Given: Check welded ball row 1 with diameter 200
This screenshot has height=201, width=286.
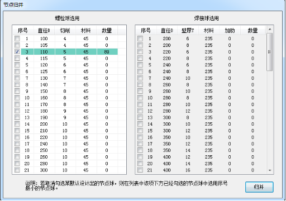Looking at the screenshot, I should tap(140, 39).
